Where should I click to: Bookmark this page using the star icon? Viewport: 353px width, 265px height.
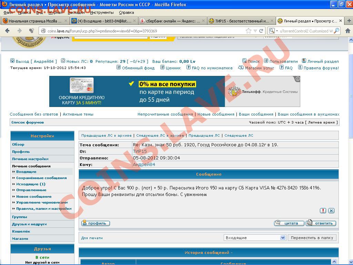(248, 31)
